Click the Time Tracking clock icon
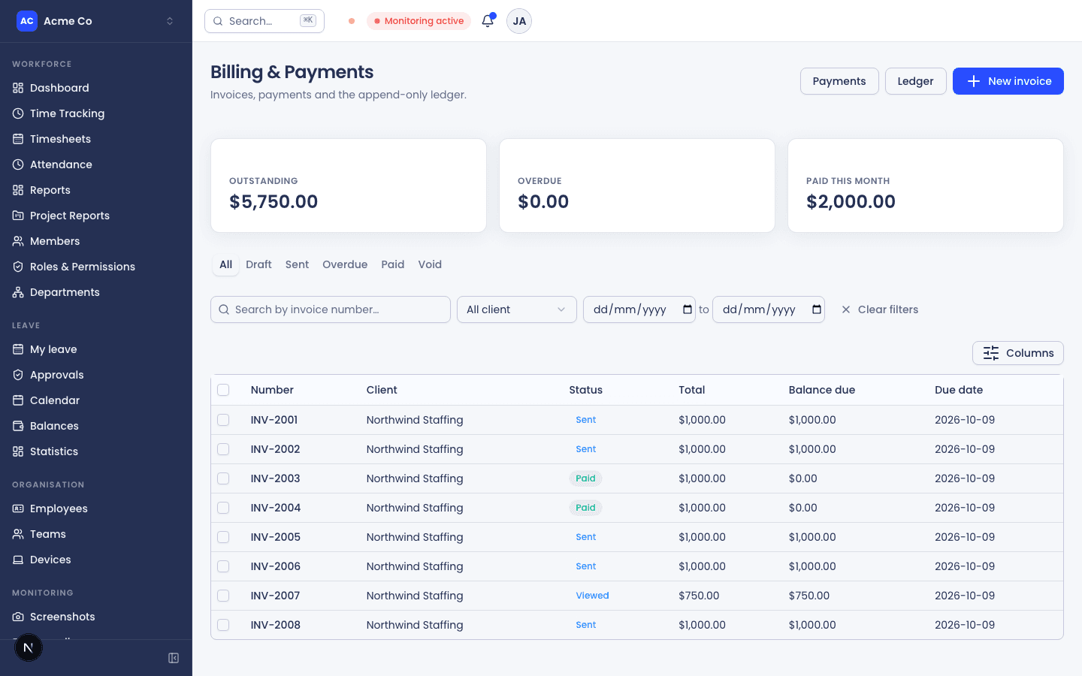The image size is (1082, 676). 18,113
